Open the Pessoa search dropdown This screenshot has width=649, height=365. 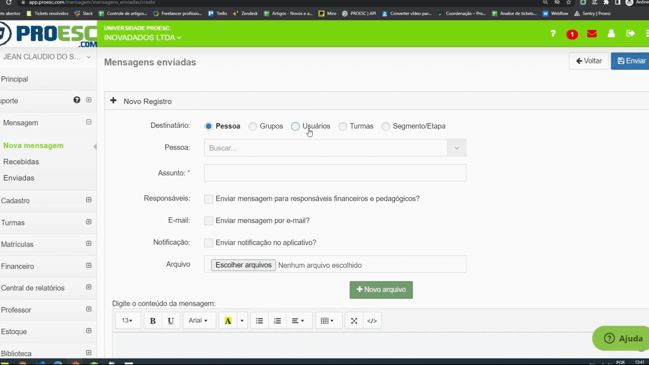pos(456,147)
